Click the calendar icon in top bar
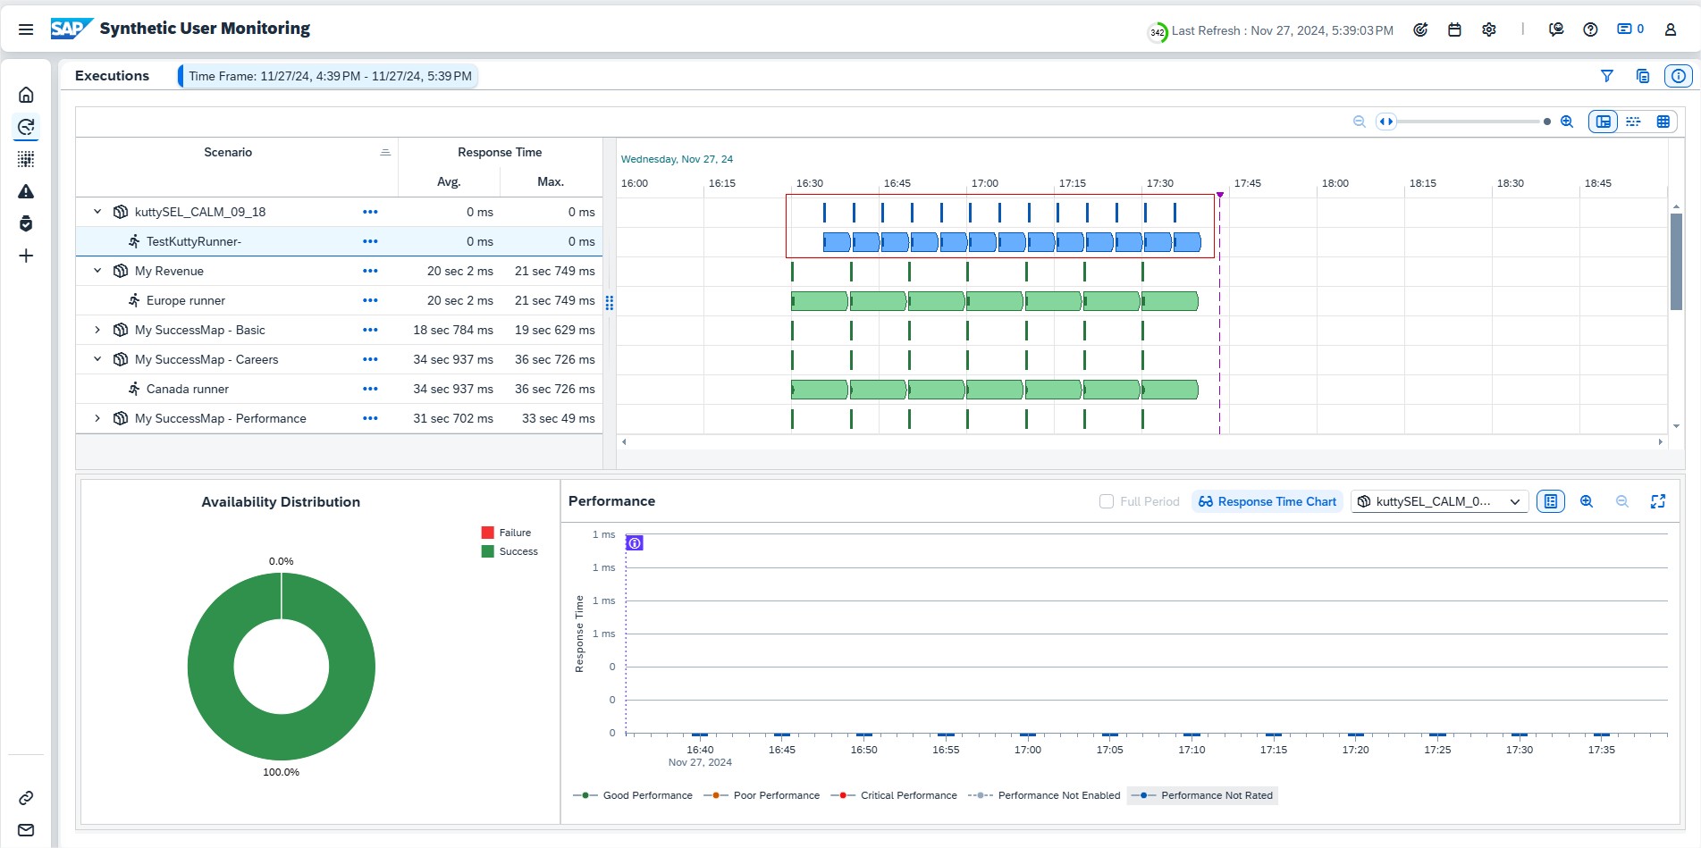The width and height of the screenshot is (1701, 848). click(1454, 29)
